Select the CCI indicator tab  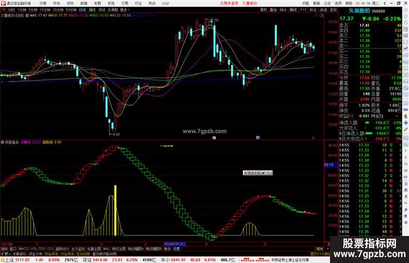click(50, 249)
